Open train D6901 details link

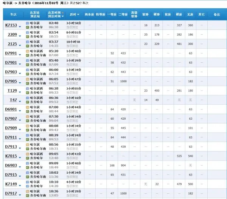(11, 109)
